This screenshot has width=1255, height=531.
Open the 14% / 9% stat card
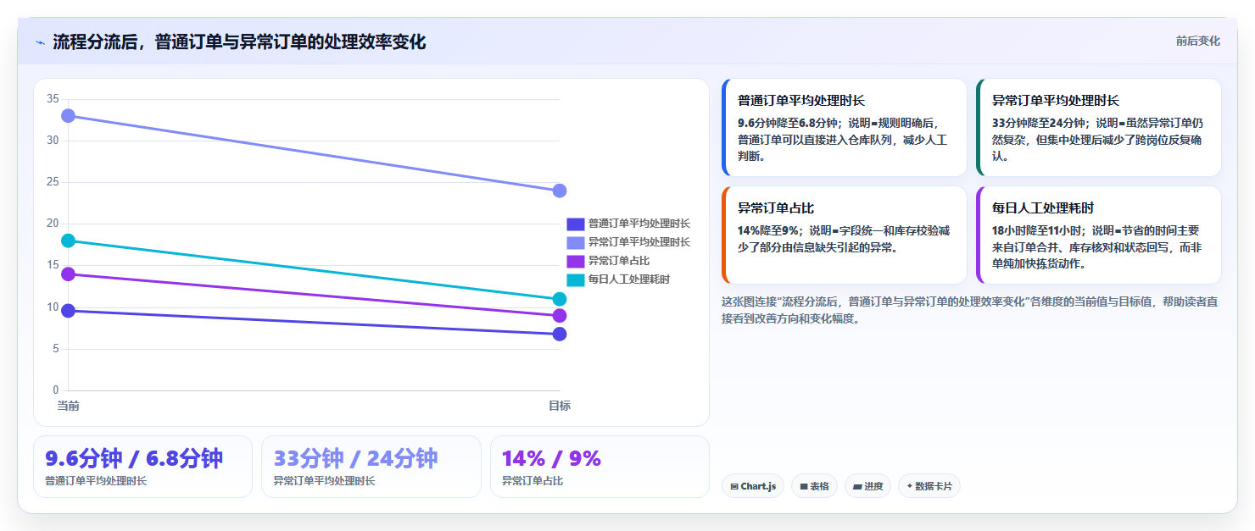point(600,467)
